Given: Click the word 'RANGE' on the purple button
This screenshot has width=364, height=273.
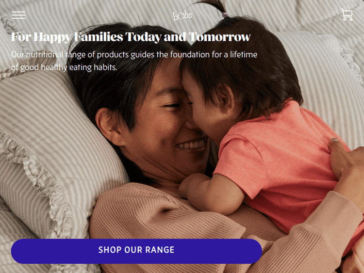Looking at the screenshot, I should click(160, 250).
